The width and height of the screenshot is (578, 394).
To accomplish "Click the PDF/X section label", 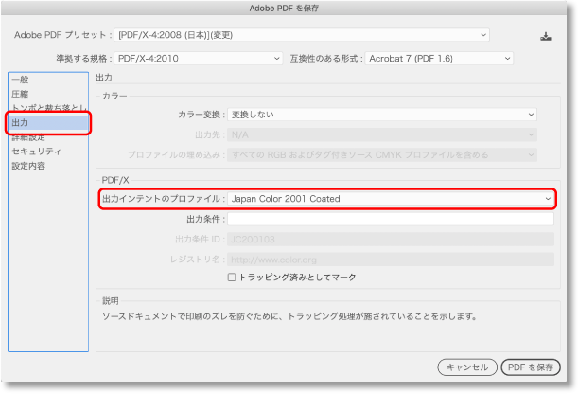I will 115,180.
